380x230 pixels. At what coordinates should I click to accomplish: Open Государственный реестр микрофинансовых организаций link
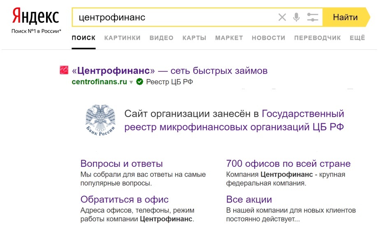coord(234,120)
